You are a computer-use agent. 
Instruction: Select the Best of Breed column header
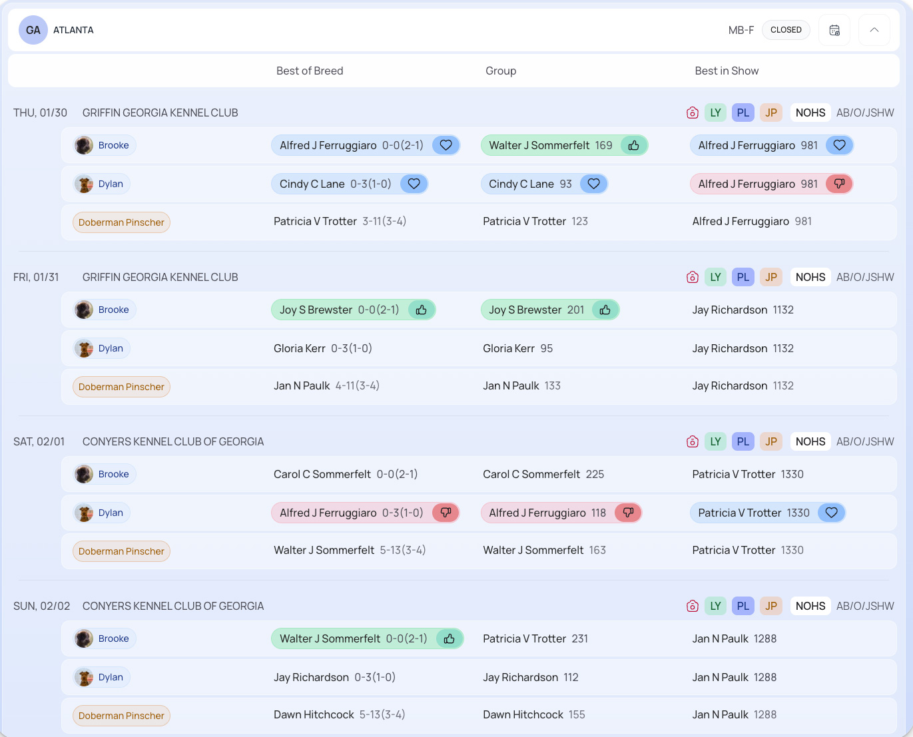pos(310,71)
